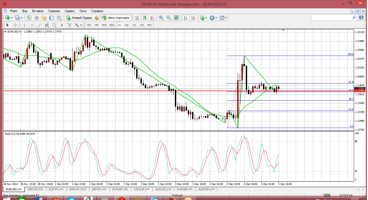Zoom out of the chart
368x200 pixels.
(169, 18)
